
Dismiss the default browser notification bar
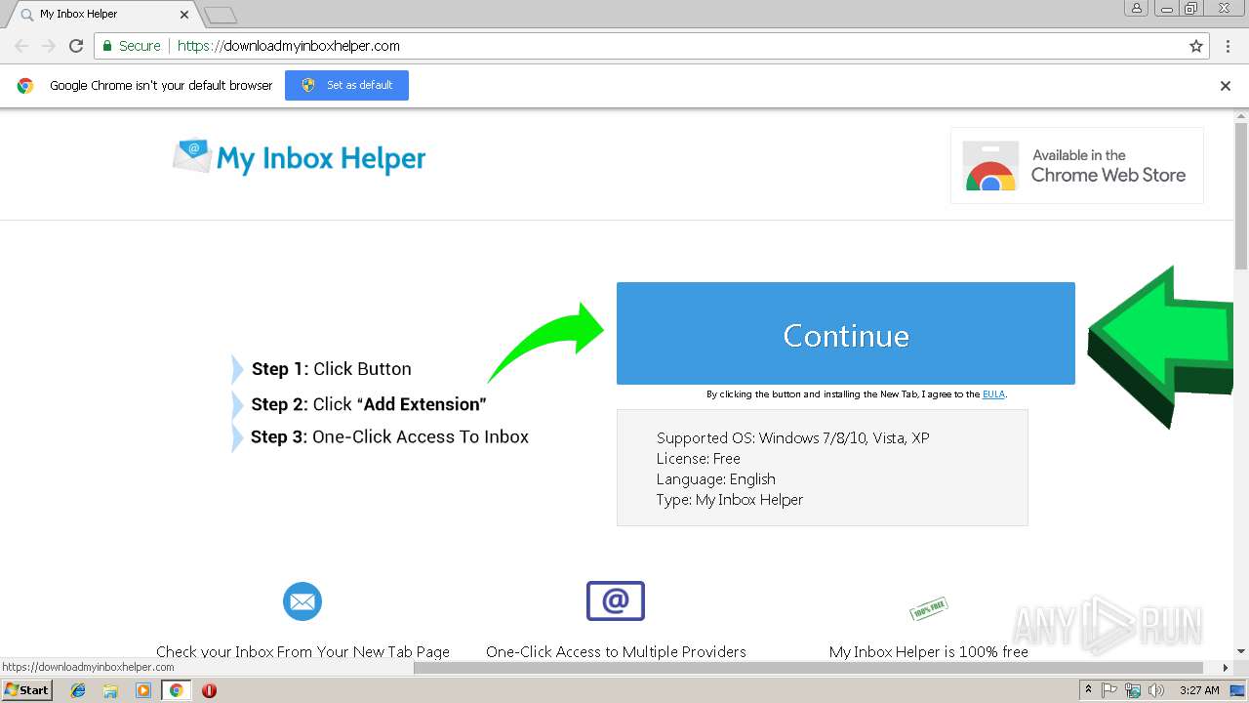(x=1226, y=86)
